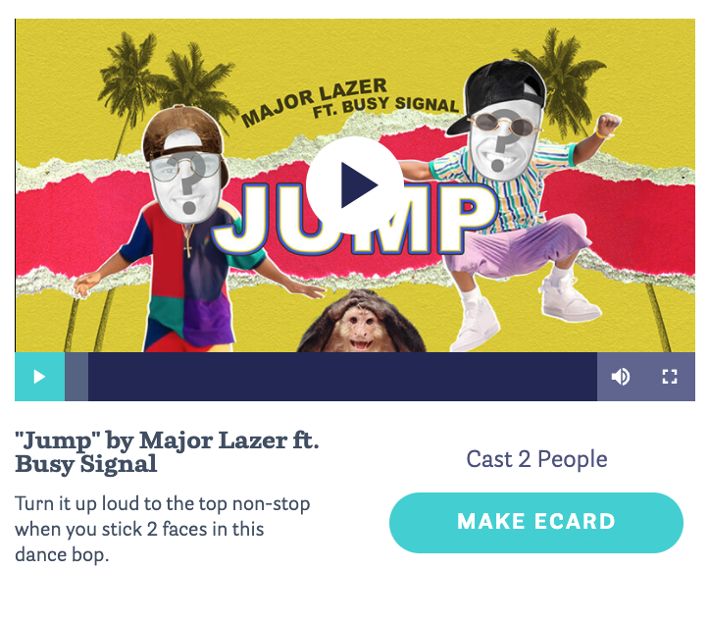This screenshot has width=709, height=621.
Task: Start playback using the control bar play button
Action: point(40,377)
